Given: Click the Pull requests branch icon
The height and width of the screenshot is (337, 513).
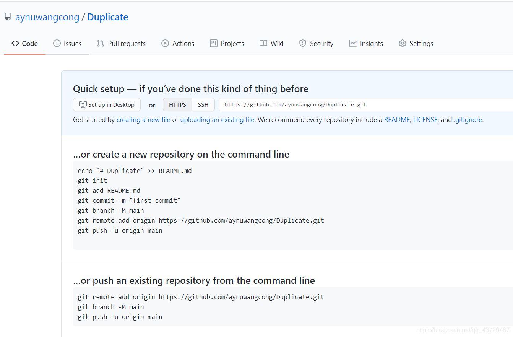Looking at the screenshot, I should click(101, 43).
